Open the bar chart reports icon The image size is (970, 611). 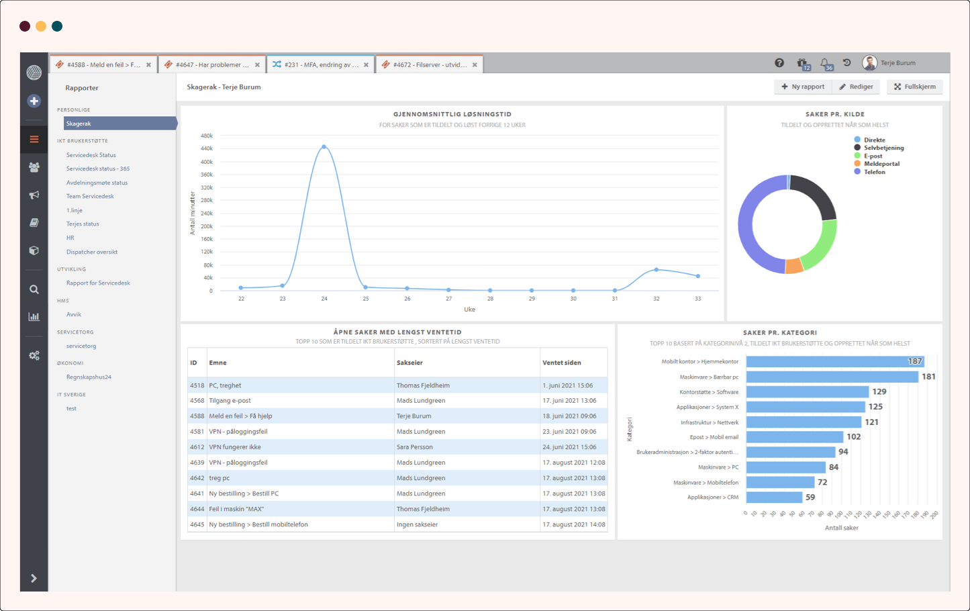[34, 317]
